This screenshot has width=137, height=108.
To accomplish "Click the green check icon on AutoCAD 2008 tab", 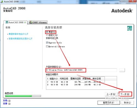I will [25, 22].
